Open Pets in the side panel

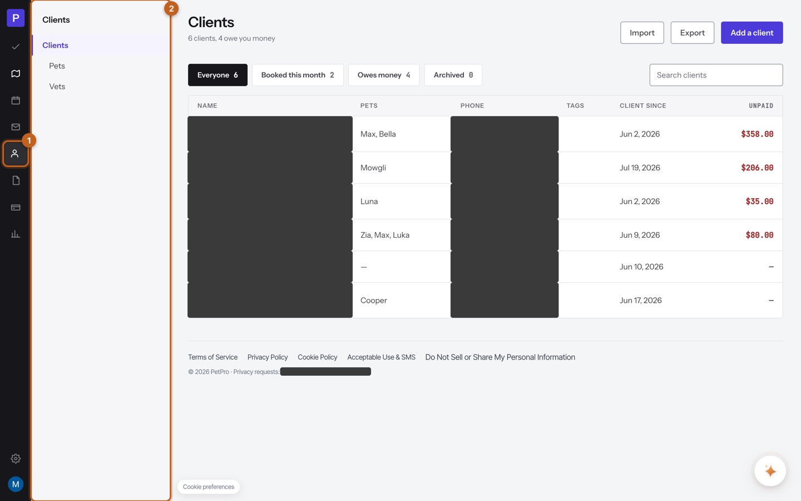(57, 66)
